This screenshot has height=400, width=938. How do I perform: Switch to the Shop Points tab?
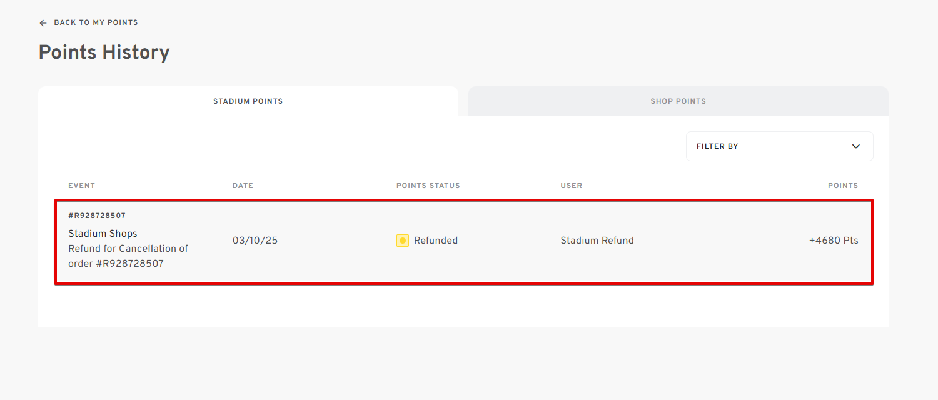pos(678,101)
